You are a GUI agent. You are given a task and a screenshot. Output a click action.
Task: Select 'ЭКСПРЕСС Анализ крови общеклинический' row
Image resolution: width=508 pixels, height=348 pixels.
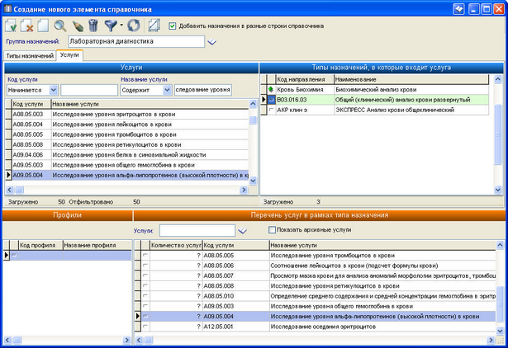pos(378,110)
